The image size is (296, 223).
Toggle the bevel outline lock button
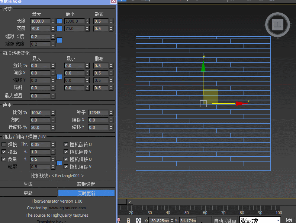59,163
